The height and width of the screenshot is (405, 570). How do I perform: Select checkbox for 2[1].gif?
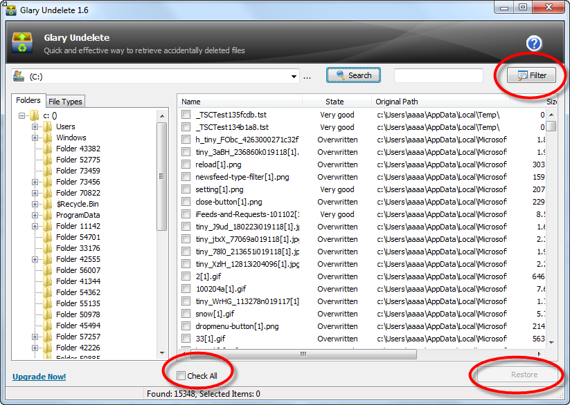(x=186, y=276)
